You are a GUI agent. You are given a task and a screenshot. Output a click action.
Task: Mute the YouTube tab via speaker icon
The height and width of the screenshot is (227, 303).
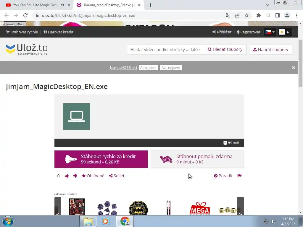[x=62, y=5]
